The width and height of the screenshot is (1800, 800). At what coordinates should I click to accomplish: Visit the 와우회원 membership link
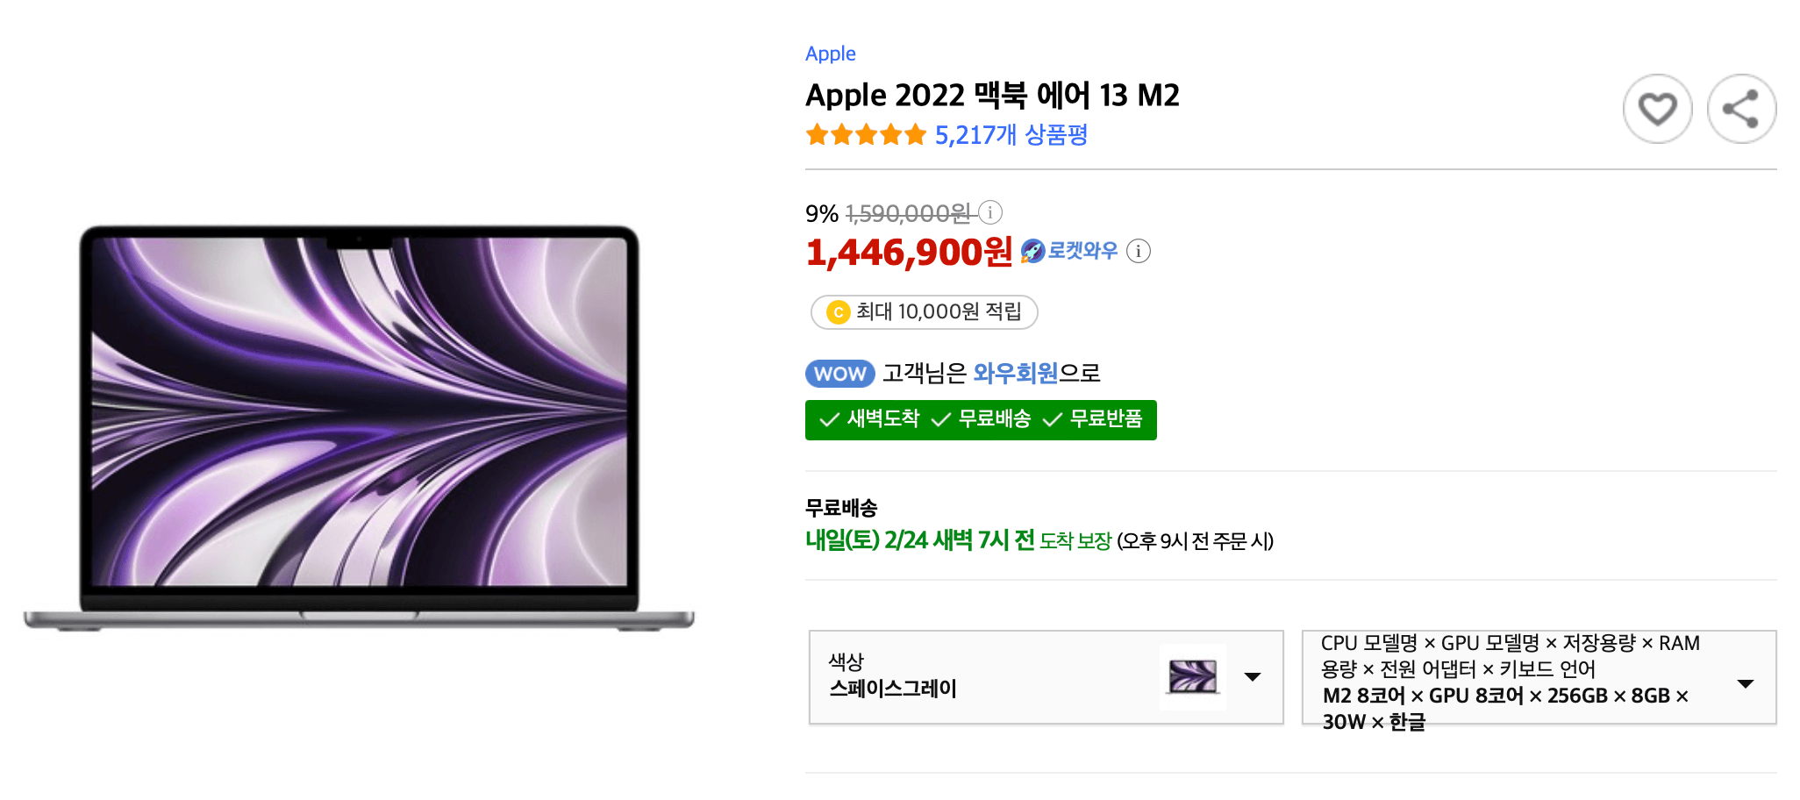pos(1015,374)
